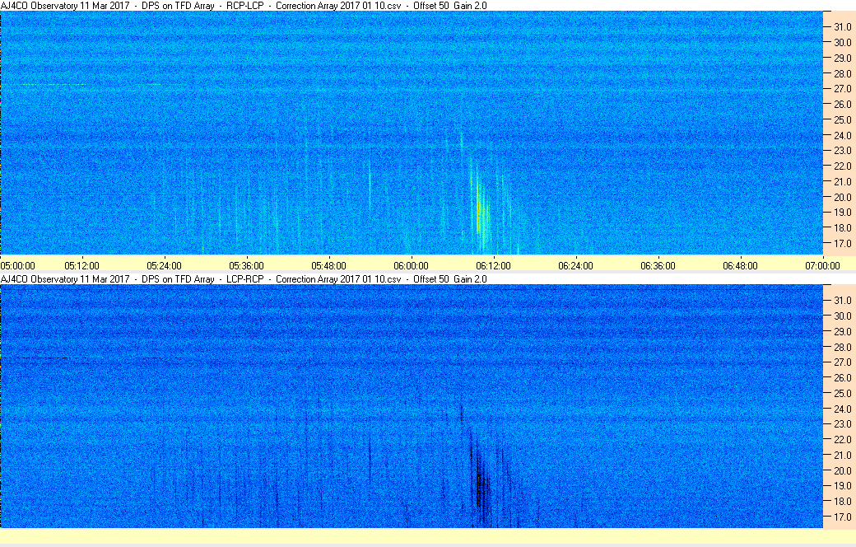Choose 24.0 frequency label on RCP-LCP plot
Viewport: 856px width, 547px height.
tap(842, 135)
